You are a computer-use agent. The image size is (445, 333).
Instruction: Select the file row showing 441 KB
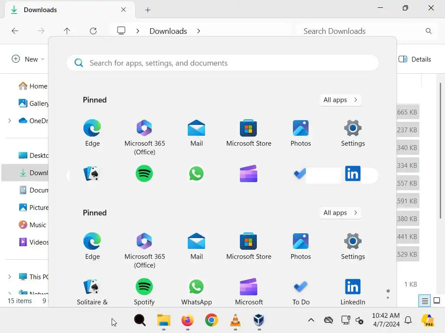[408, 237]
